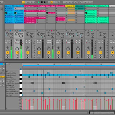This screenshot has height=115, width=115.
Task: Arm track 12 for recording
Action: (78, 57)
